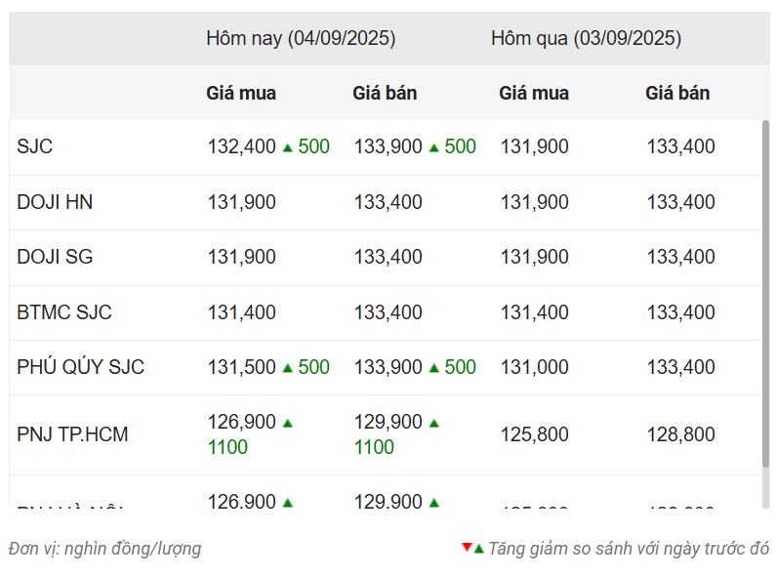
Task: Select the PNJ TP.HCM row label
Action: (x=72, y=434)
